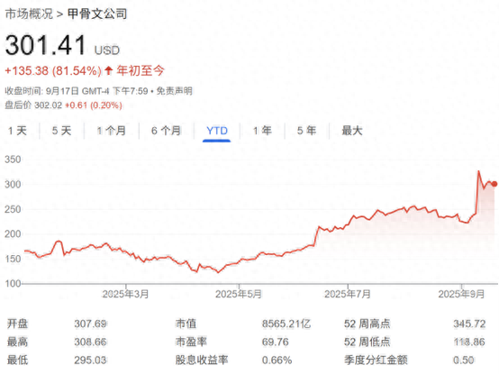
Task: Click the 52 周高点 value 345.72
Action: pyautogui.click(x=469, y=324)
